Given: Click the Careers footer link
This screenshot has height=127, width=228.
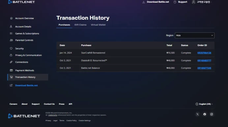Looking at the screenshot, I should point(14,104).
